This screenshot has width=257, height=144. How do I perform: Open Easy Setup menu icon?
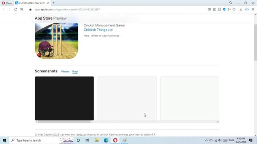(x=253, y=10)
